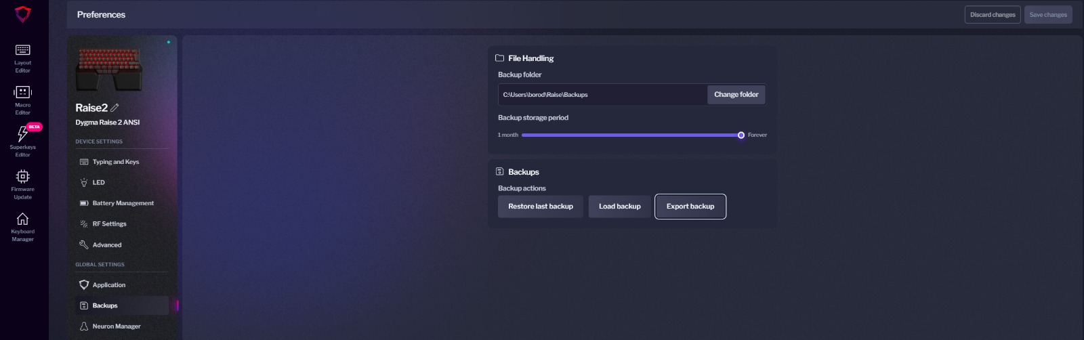Open the Keyboard Manager
Image resolution: width=1084 pixels, height=340 pixels.
click(x=22, y=226)
